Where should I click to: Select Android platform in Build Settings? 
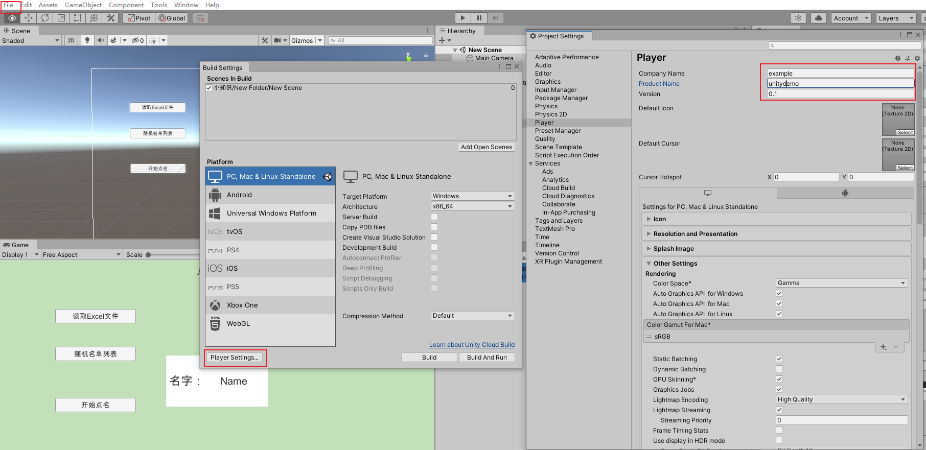click(x=270, y=195)
